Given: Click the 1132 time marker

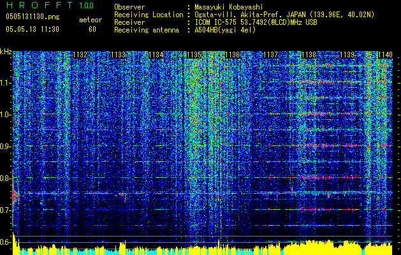Looking at the screenshot, I should (80, 55).
